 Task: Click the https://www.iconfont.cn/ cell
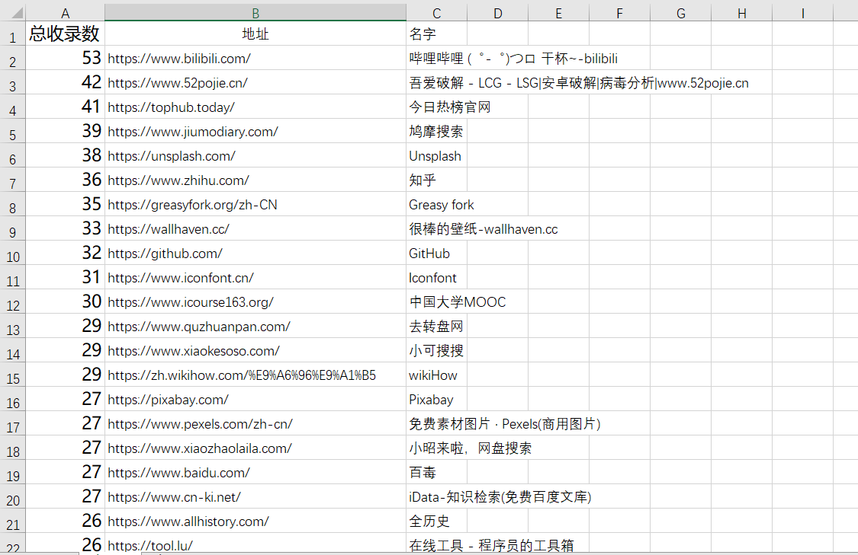(255, 277)
